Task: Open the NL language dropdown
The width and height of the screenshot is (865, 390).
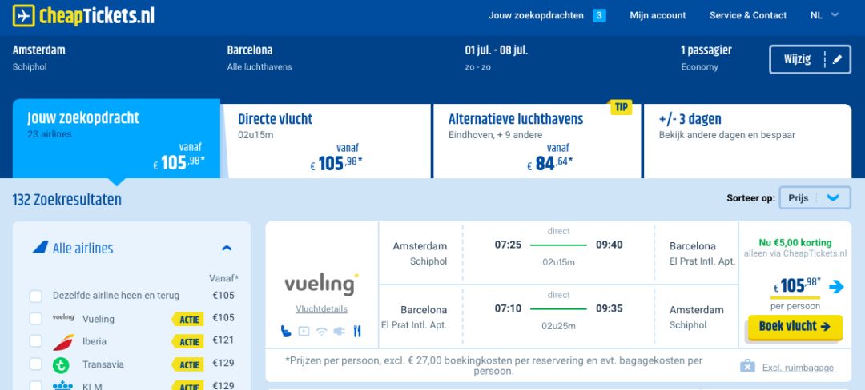Action: coord(824,15)
